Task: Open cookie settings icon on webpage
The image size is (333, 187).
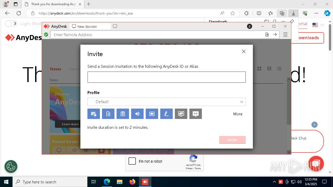Action: coord(11,166)
